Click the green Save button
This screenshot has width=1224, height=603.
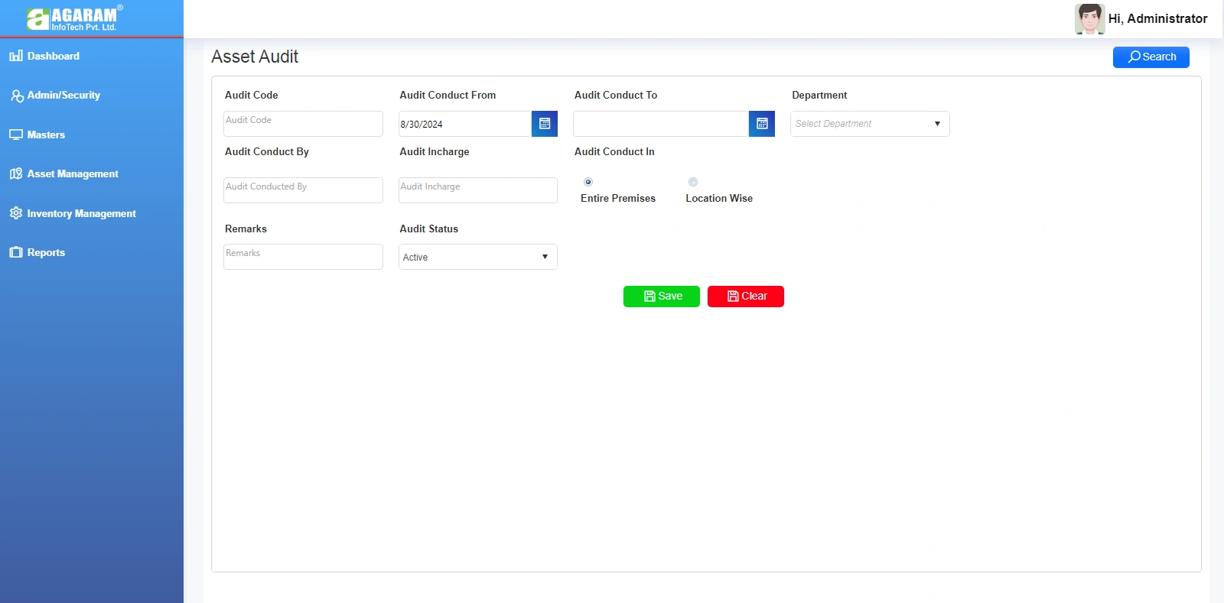[662, 296]
